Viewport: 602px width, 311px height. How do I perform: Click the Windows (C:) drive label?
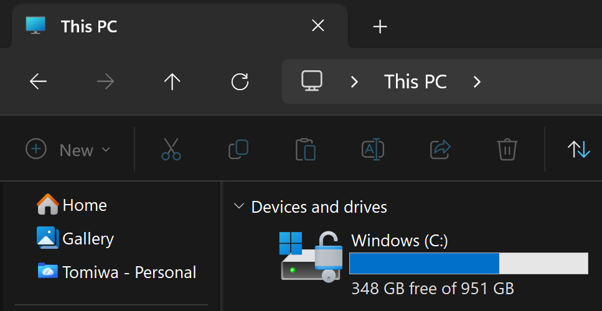point(400,241)
